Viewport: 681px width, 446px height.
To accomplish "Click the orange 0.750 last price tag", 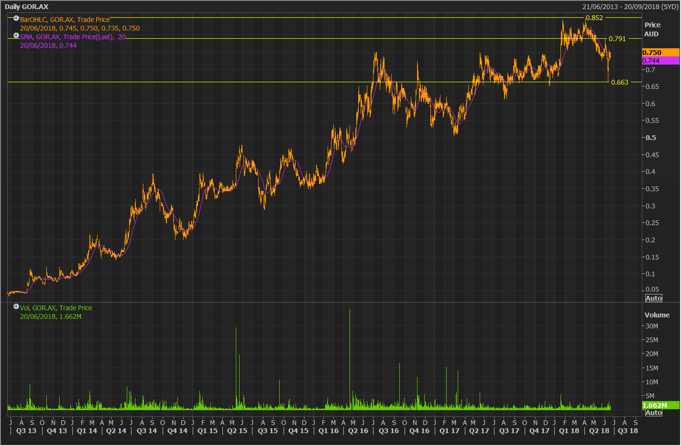I will pyautogui.click(x=660, y=53).
